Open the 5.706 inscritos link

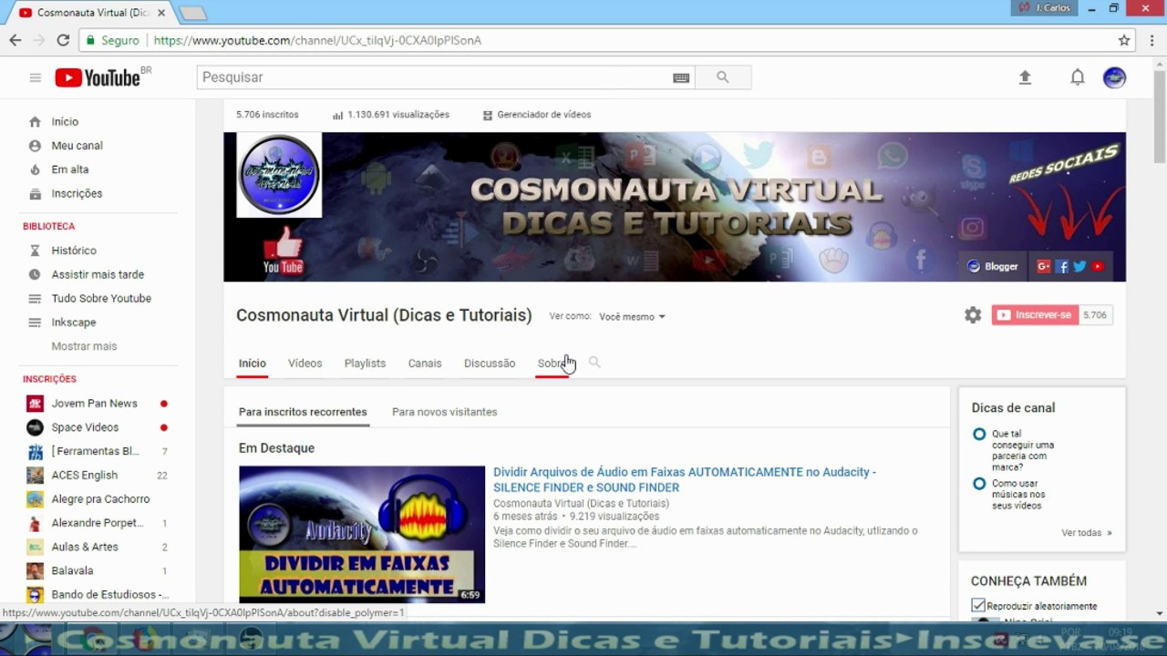pyautogui.click(x=267, y=115)
